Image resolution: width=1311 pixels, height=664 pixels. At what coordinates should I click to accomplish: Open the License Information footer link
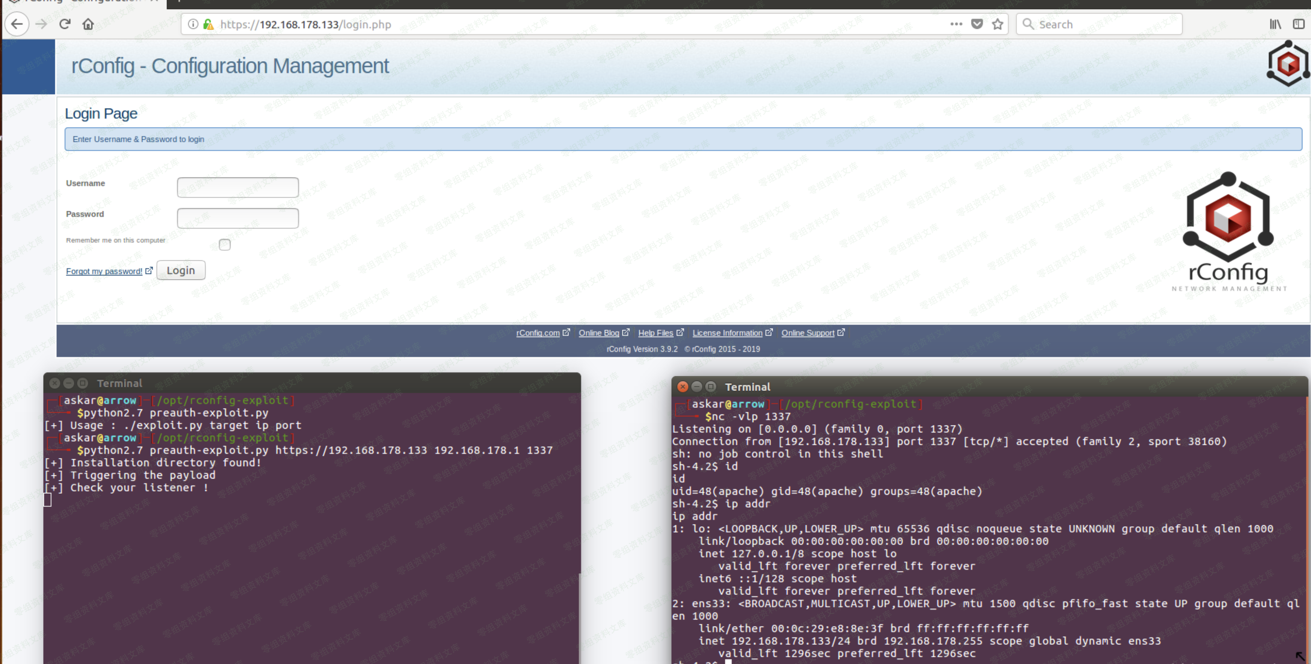(x=727, y=333)
